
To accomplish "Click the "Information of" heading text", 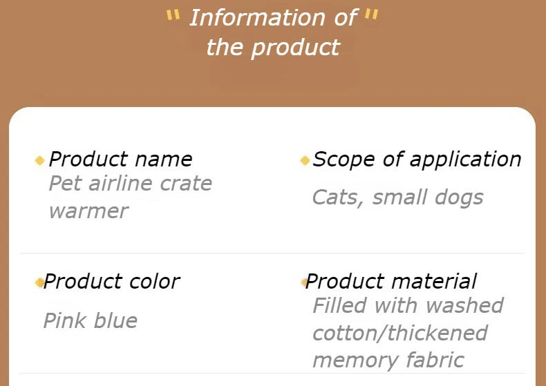I will (x=273, y=18).
